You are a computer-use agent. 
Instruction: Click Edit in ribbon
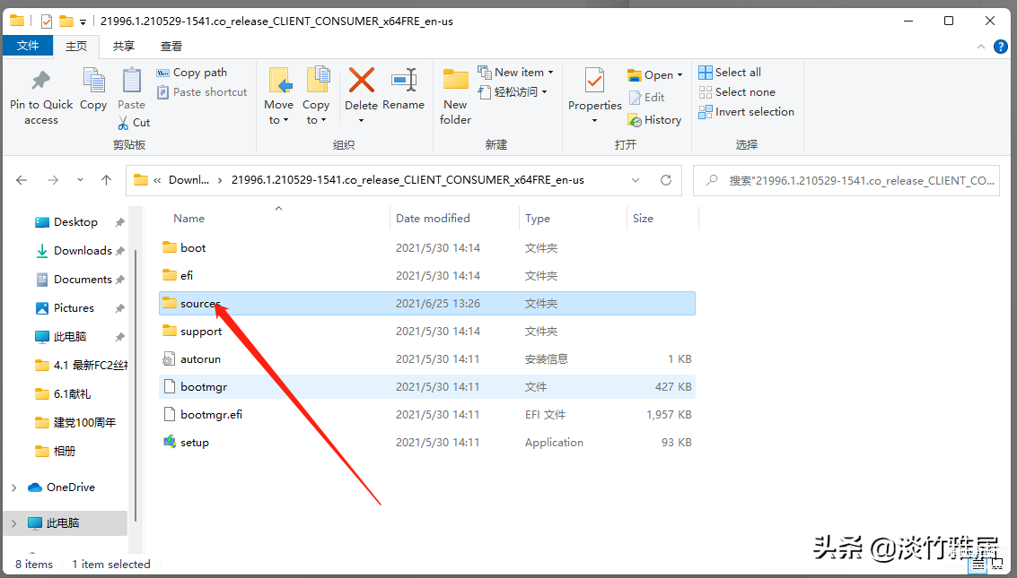[646, 97]
